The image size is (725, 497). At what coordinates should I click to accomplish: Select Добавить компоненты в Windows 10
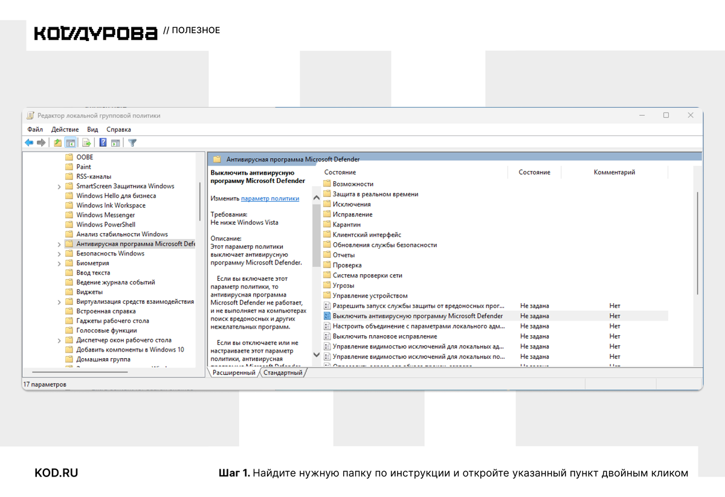(130, 350)
